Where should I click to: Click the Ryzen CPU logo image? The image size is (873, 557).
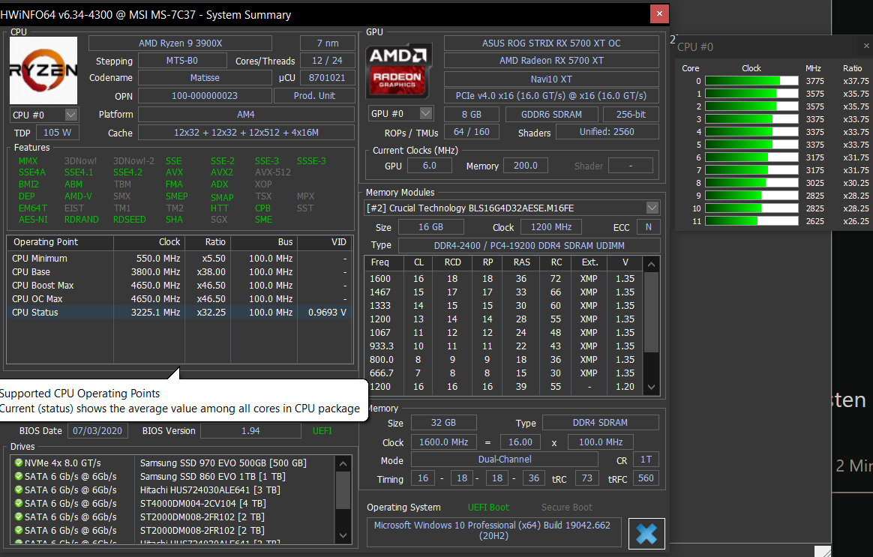(43, 70)
